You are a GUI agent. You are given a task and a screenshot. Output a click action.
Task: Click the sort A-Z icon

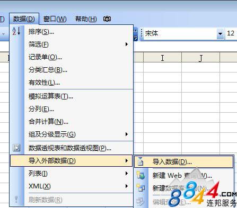click(x=16, y=31)
